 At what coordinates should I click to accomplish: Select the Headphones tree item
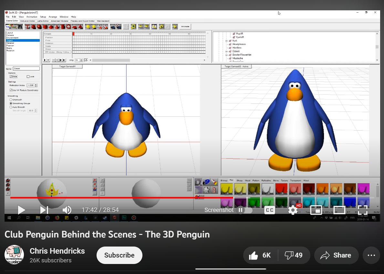[239, 44]
